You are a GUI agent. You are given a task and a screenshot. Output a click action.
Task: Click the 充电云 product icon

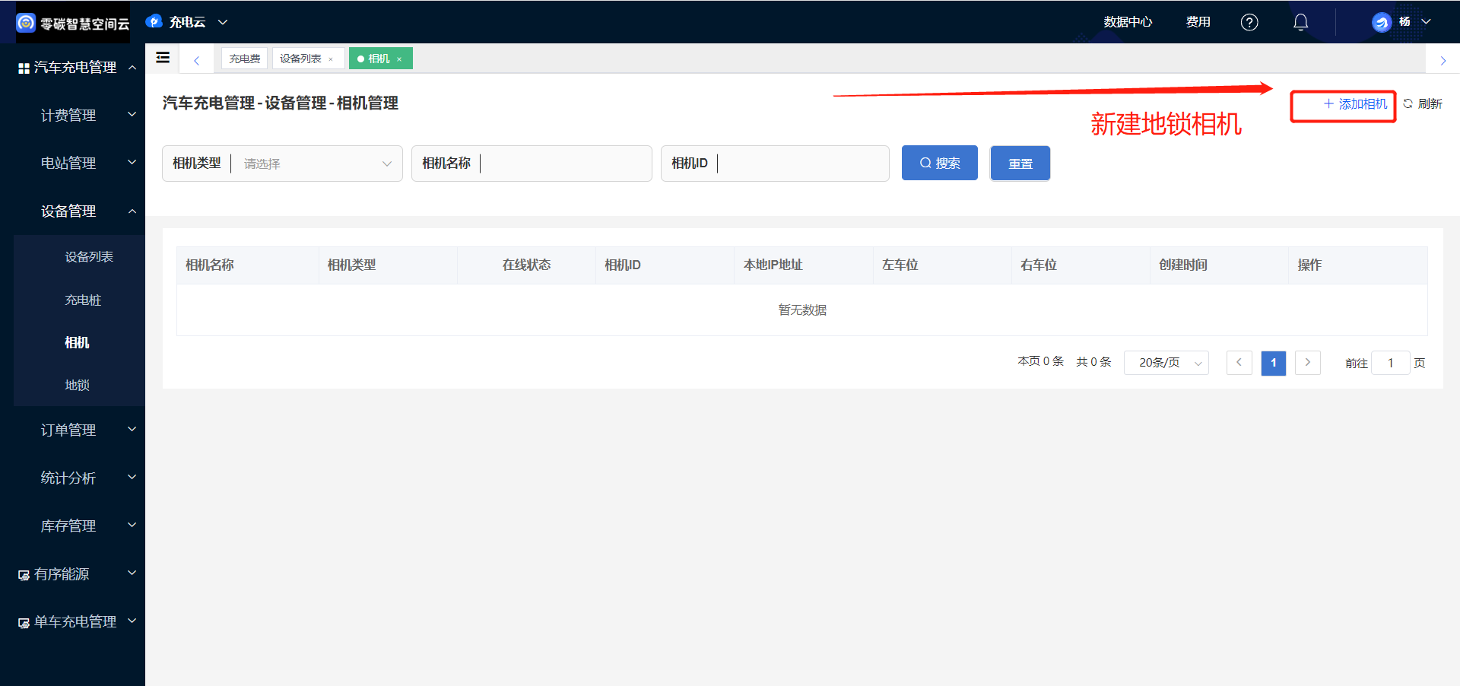154,21
